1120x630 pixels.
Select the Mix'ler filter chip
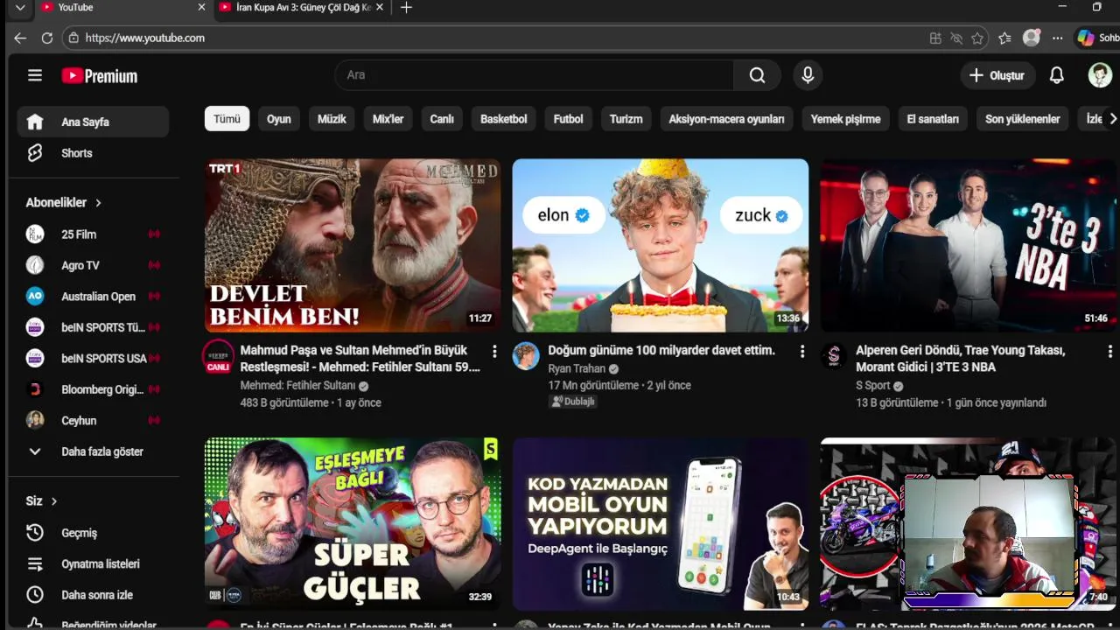click(388, 119)
